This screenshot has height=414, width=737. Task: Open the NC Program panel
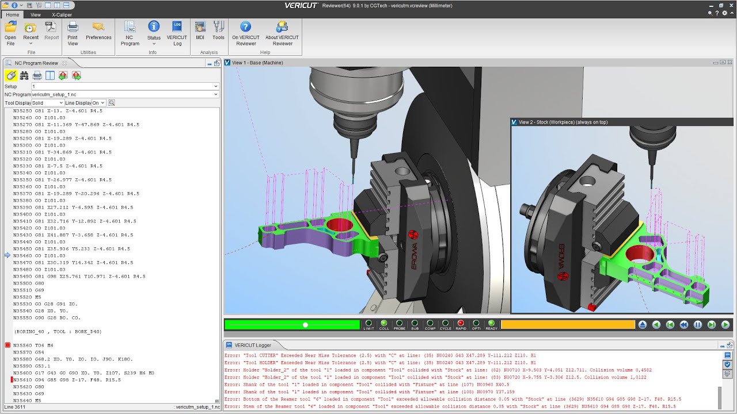pos(130,33)
